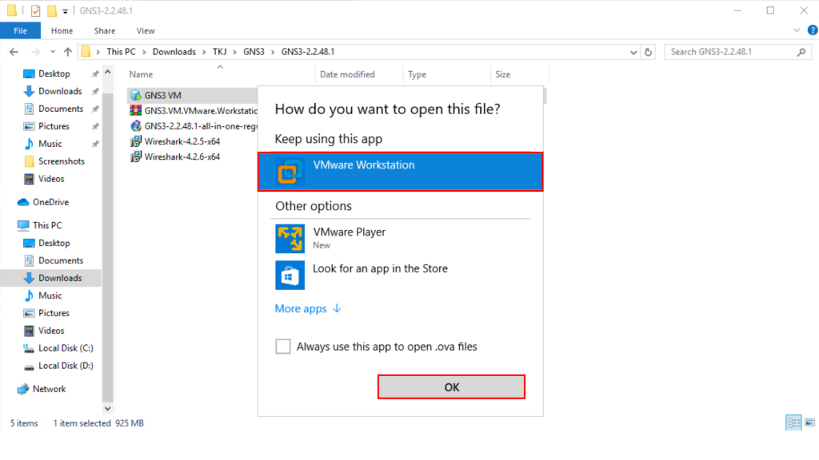Open the File menu
The width and height of the screenshot is (819, 460).
pos(20,31)
